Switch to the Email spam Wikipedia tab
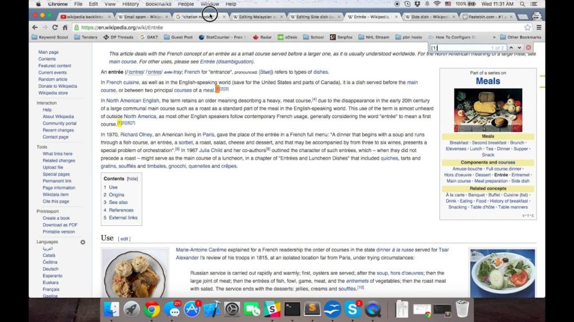 [142, 17]
